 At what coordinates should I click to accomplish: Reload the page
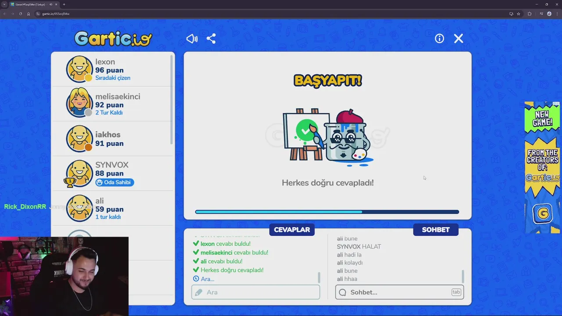(20, 14)
